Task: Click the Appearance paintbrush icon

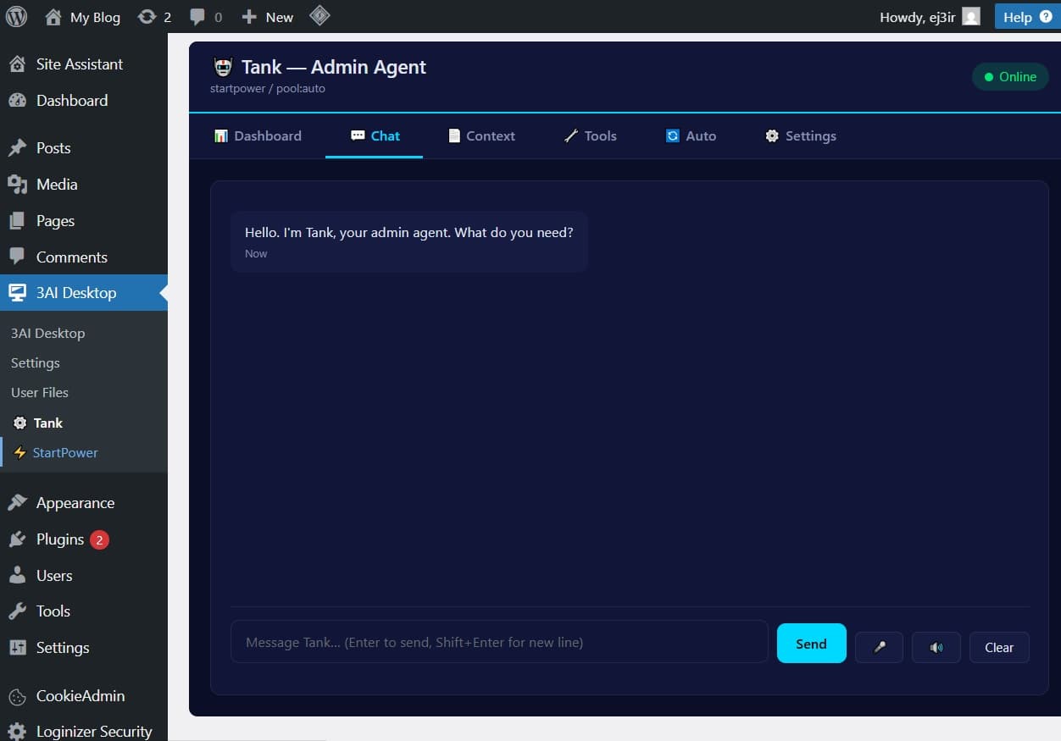Action: tap(17, 503)
